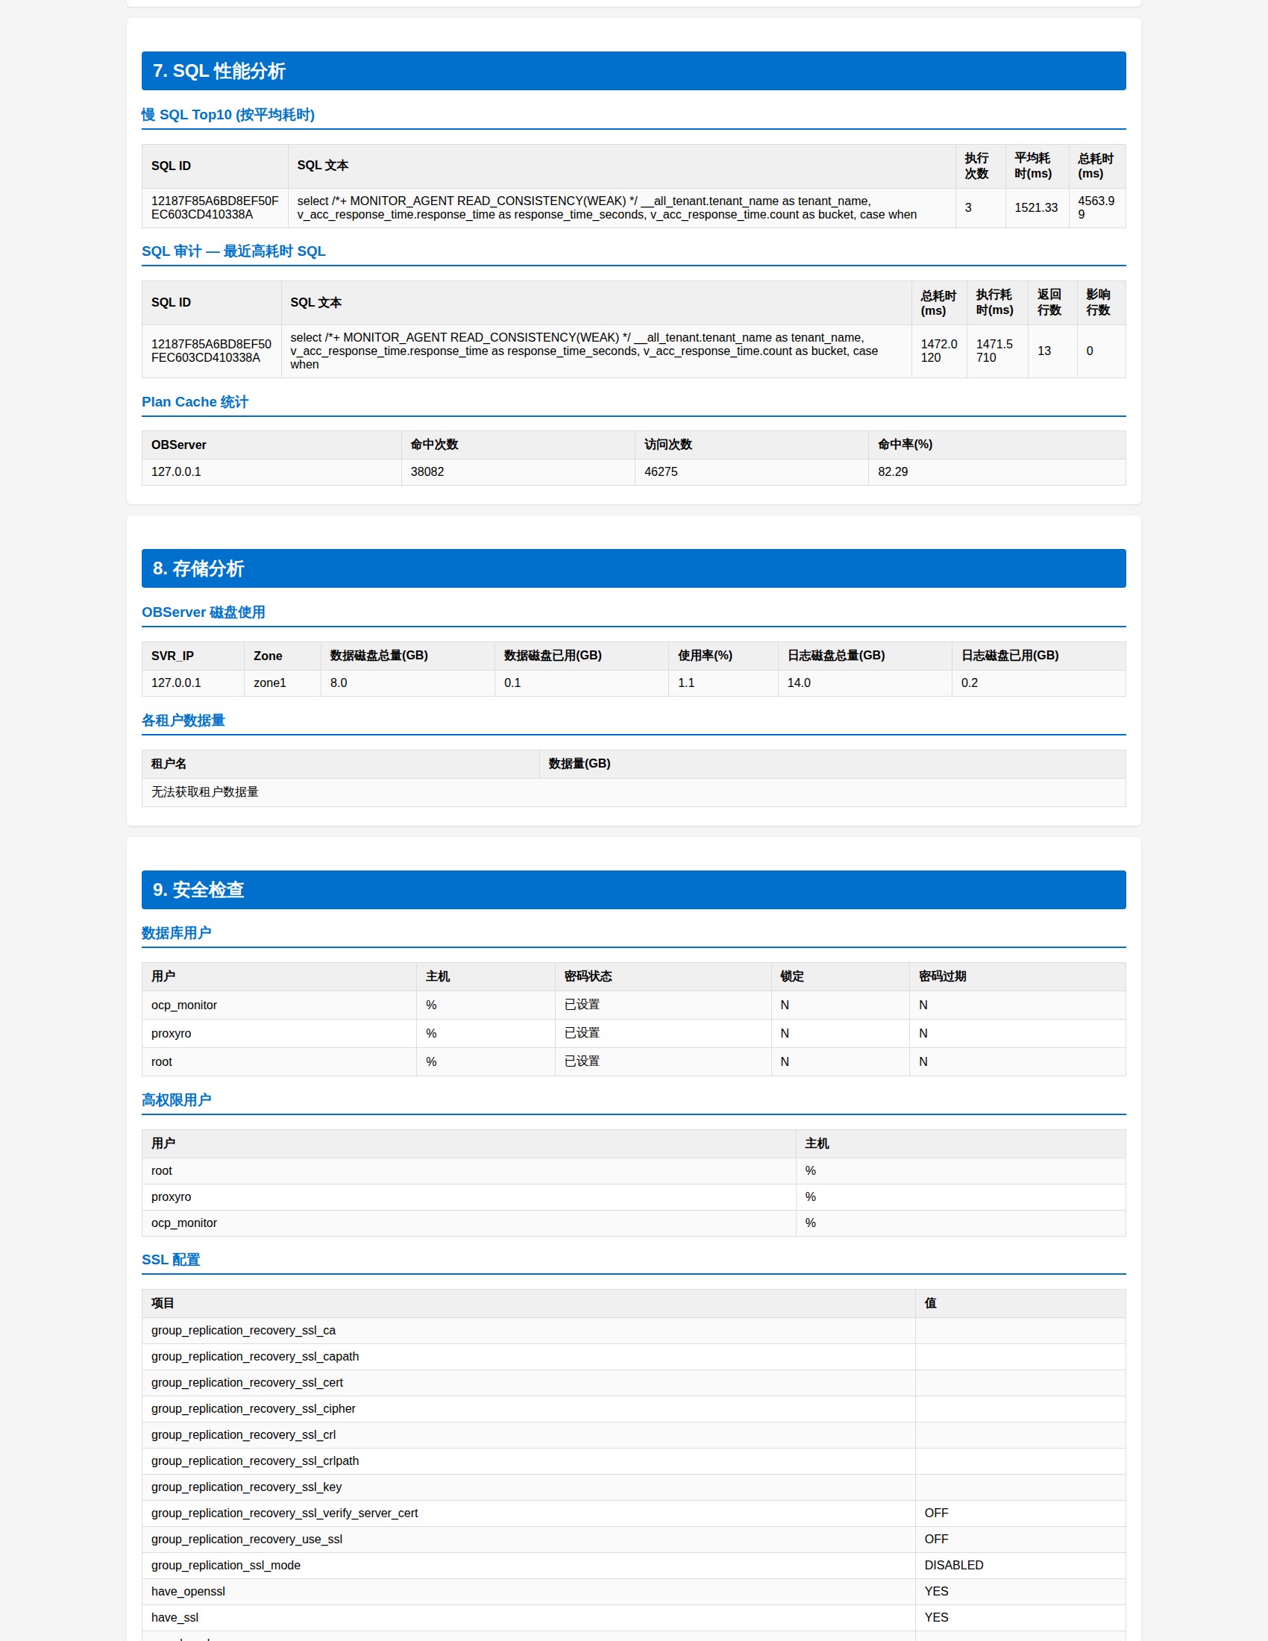
Task: Select the "group_replication_recovery_ssl_ca" row
Action: point(633,1331)
